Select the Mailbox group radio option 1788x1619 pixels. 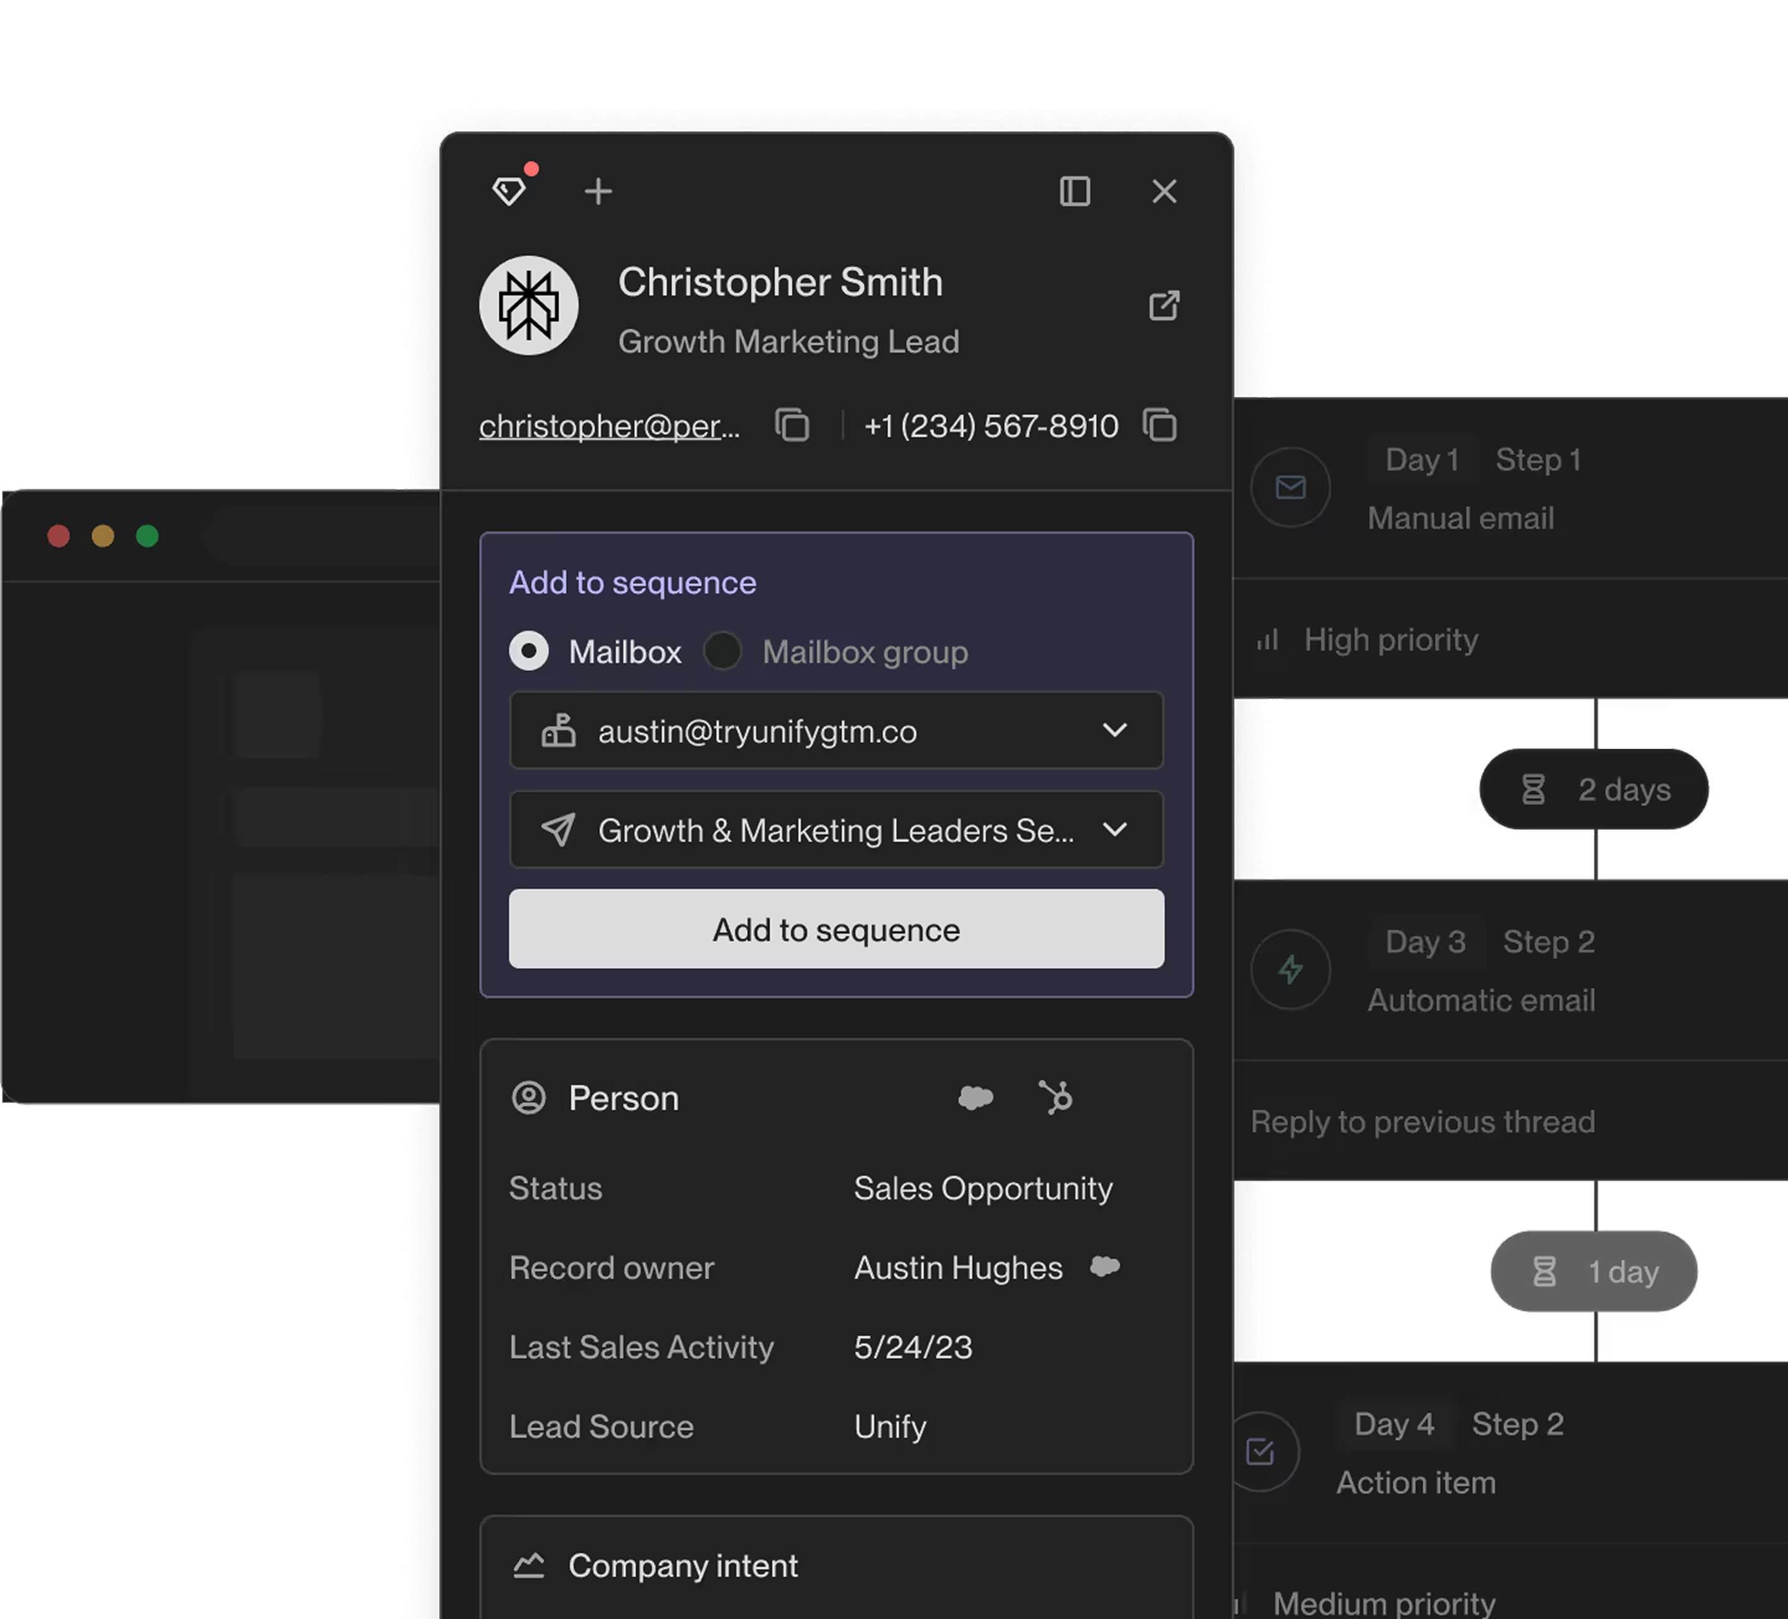[723, 652]
